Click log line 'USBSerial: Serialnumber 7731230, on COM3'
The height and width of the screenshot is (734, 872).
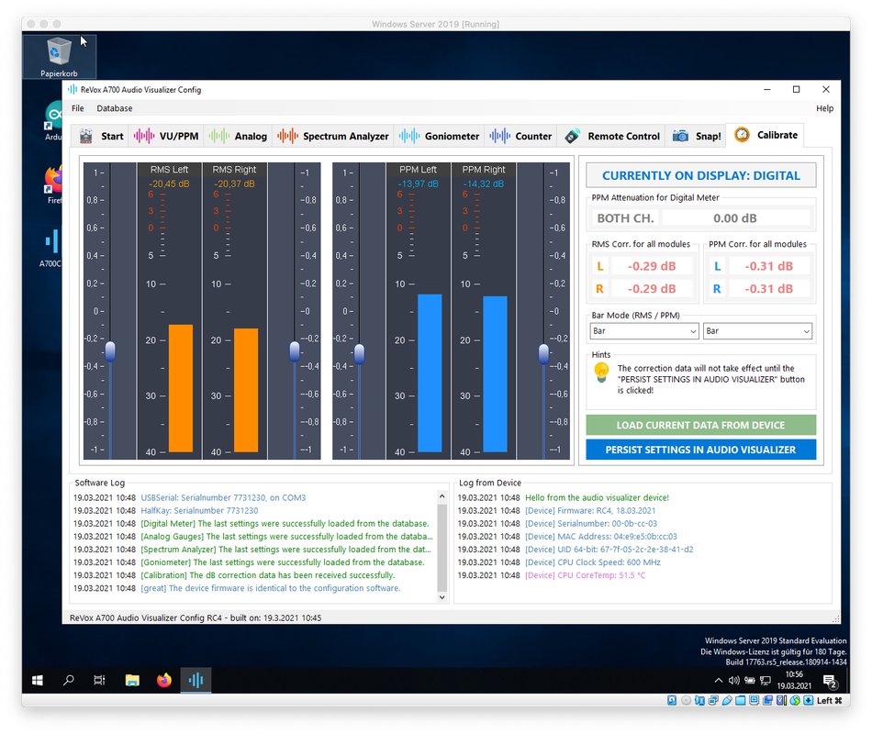[x=224, y=497]
